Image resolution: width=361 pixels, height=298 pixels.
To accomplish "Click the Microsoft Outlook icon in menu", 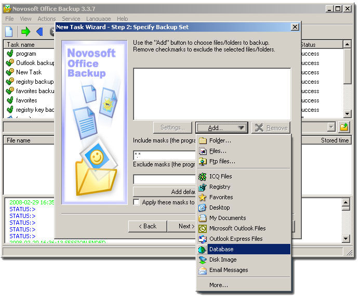I will point(203,229).
